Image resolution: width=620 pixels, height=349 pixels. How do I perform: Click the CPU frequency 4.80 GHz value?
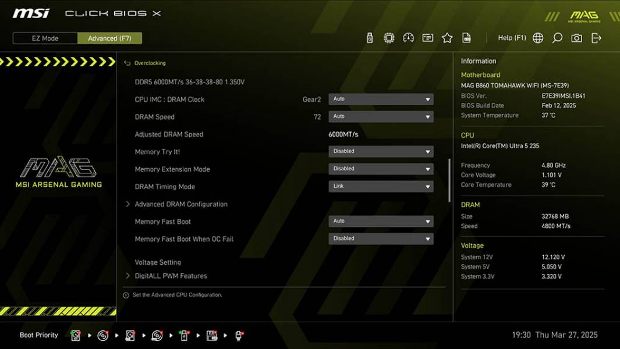(554, 165)
